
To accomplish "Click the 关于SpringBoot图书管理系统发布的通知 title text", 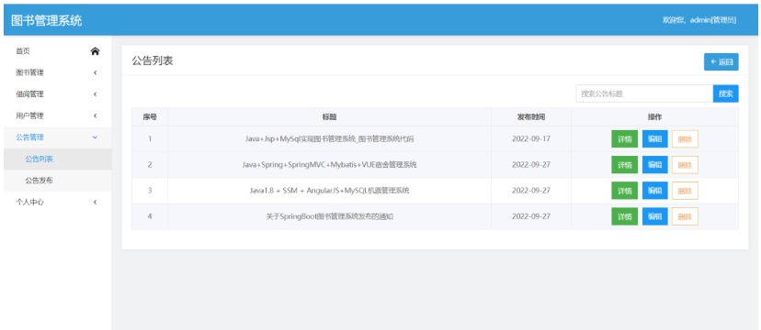I will coord(330,216).
